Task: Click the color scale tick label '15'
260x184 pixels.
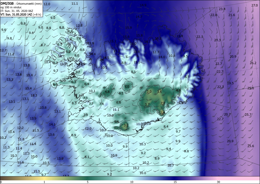Action: [175, 182]
